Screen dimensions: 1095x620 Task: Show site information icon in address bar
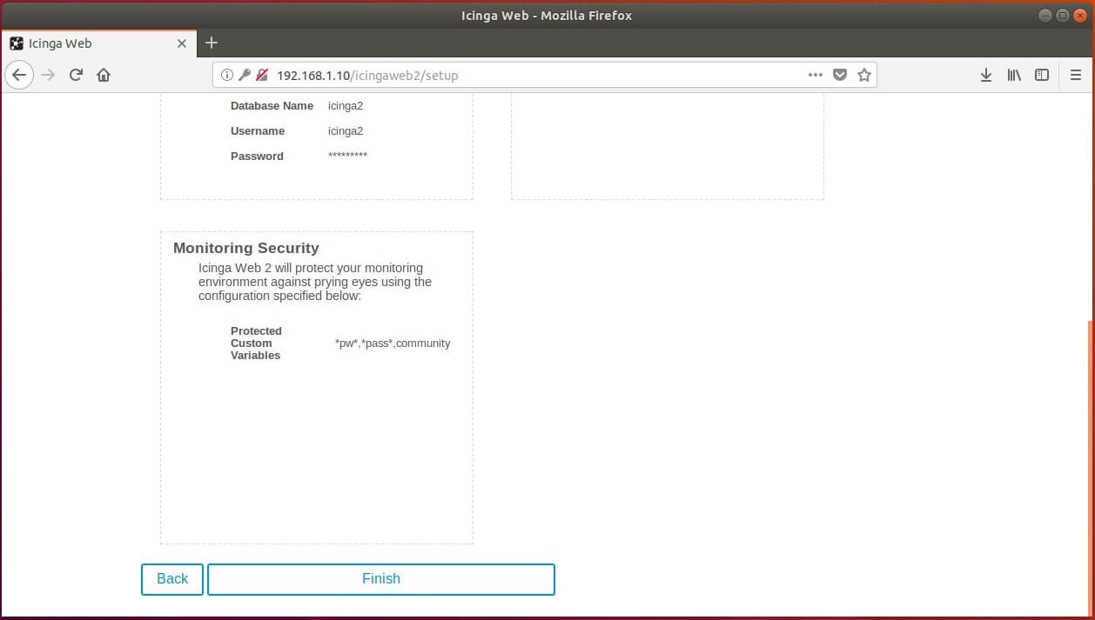click(x=227, y=75)
